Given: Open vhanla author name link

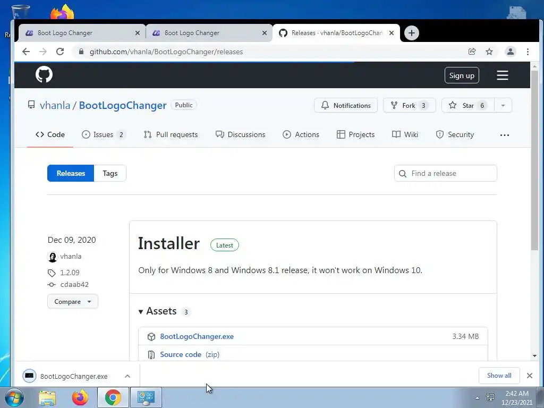Looking at the screenshot, I should click(71, 257).
